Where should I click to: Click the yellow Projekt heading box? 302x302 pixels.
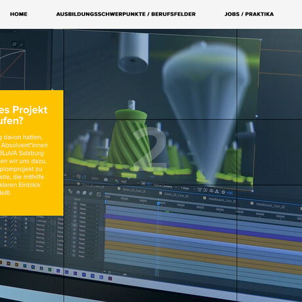[32, 152]
